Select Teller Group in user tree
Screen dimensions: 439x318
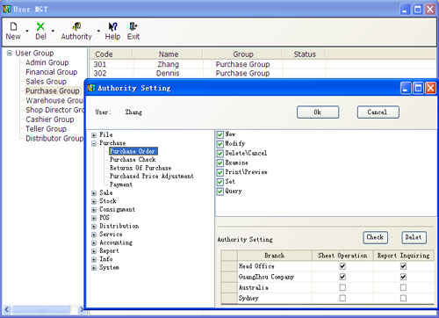(46, 129)
